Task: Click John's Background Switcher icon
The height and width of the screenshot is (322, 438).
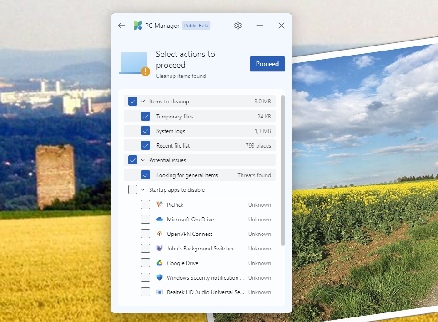Action: (x=160, y=248)
